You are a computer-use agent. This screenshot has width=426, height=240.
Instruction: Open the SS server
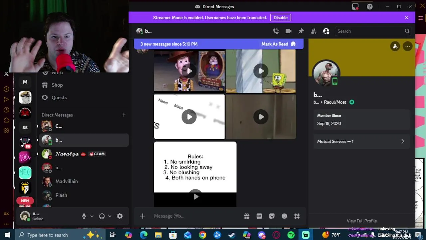(25, 128)
